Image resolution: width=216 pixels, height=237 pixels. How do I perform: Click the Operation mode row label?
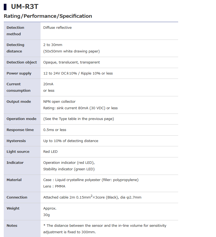tap(21, 119)
